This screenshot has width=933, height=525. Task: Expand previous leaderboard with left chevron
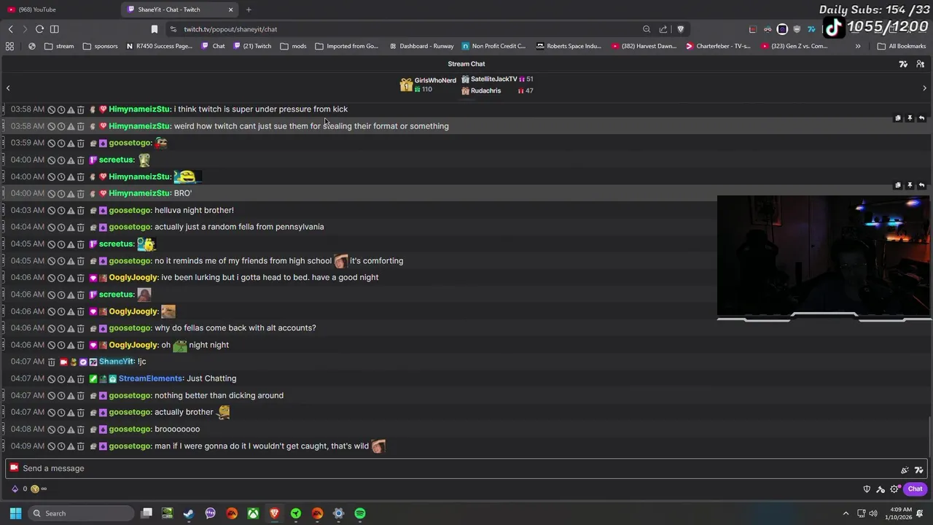click(x=8, y=88)
